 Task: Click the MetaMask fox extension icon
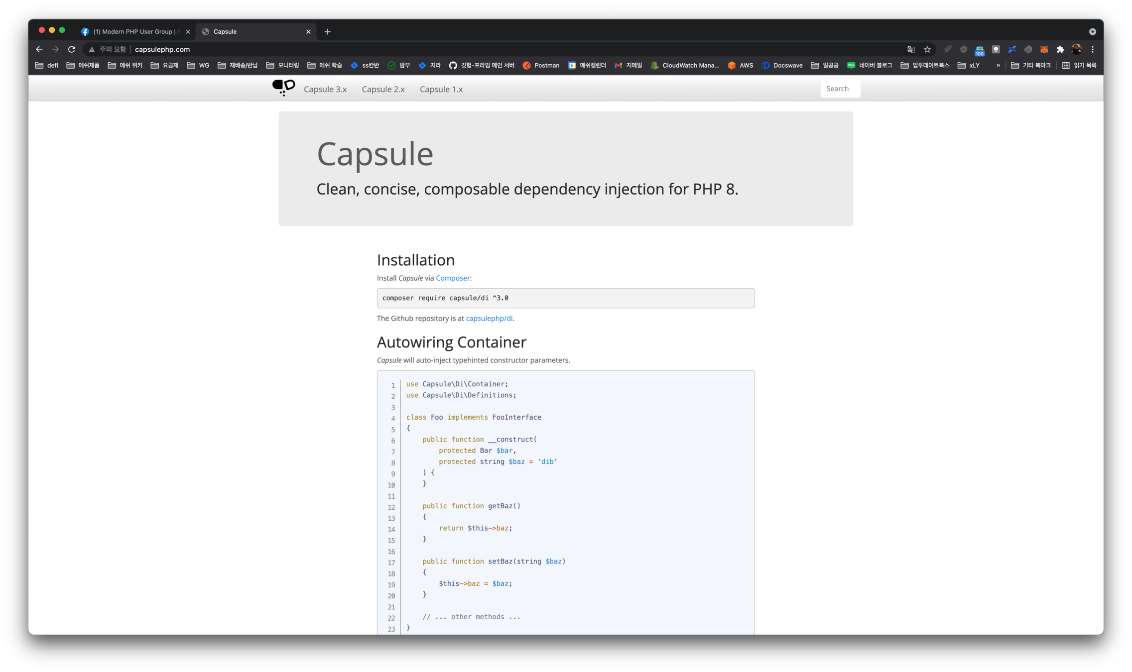[x=1044, y=49]
